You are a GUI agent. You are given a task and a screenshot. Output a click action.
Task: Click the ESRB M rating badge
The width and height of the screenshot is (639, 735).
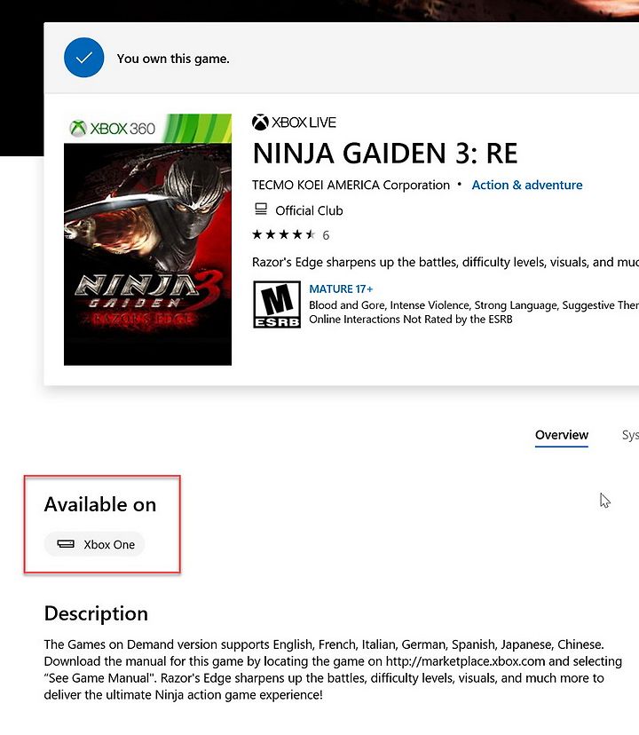(277, 304)
